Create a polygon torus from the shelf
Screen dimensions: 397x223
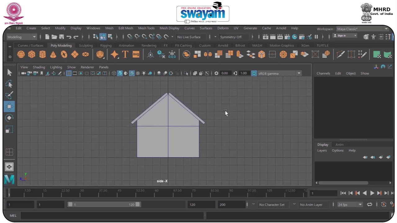pos(64,55)
